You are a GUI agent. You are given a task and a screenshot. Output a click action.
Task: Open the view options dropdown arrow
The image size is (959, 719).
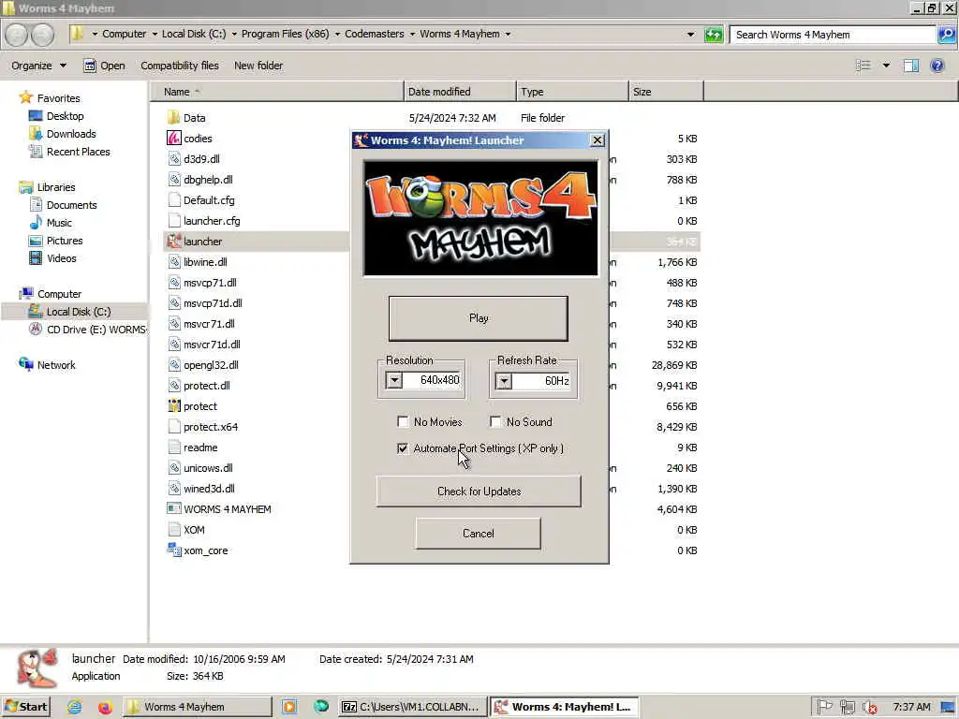(x=886, y=66)
